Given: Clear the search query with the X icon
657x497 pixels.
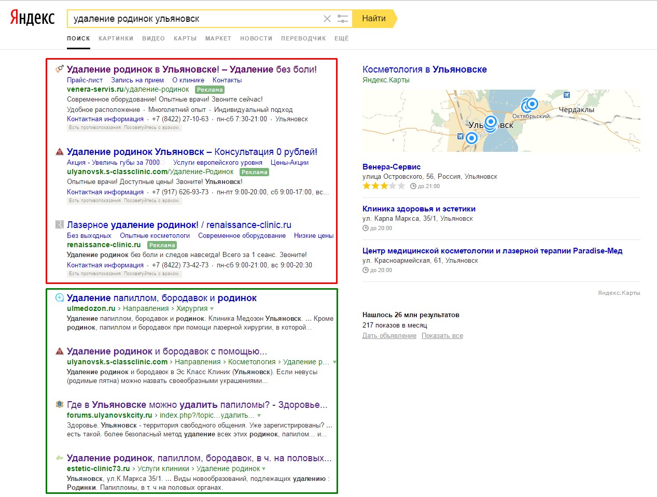Looking at the screenshot, I should [327, 19].
